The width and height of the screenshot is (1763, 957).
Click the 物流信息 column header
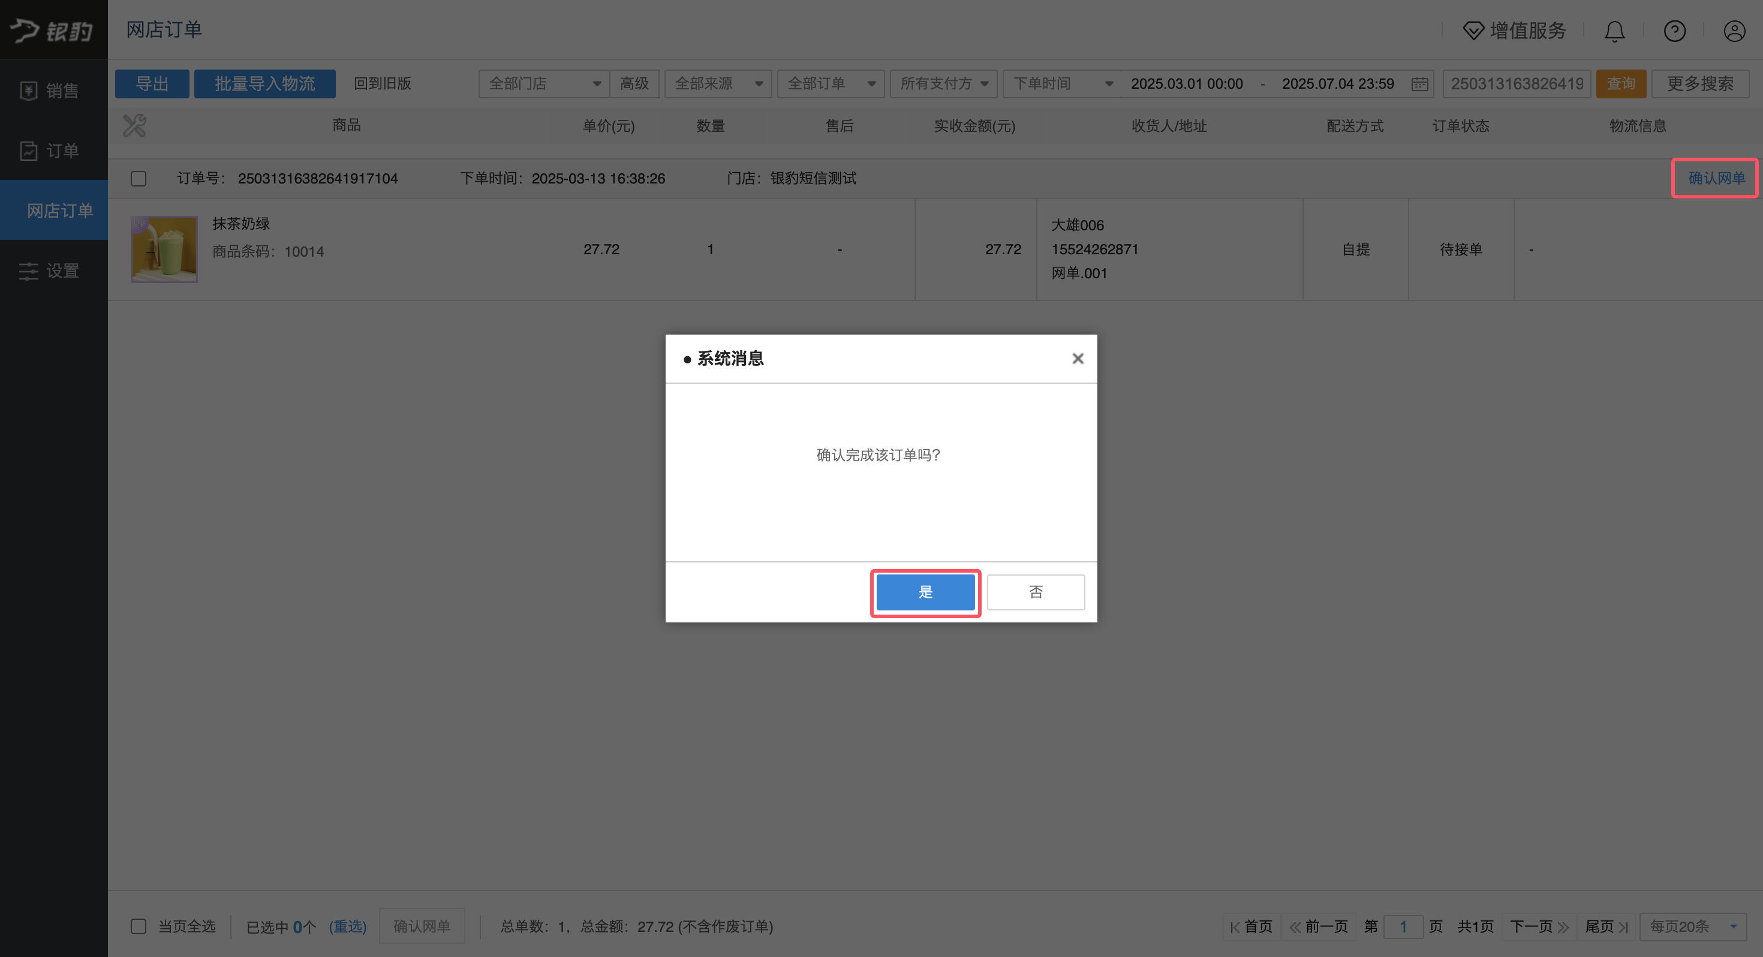coord(1638,126)
